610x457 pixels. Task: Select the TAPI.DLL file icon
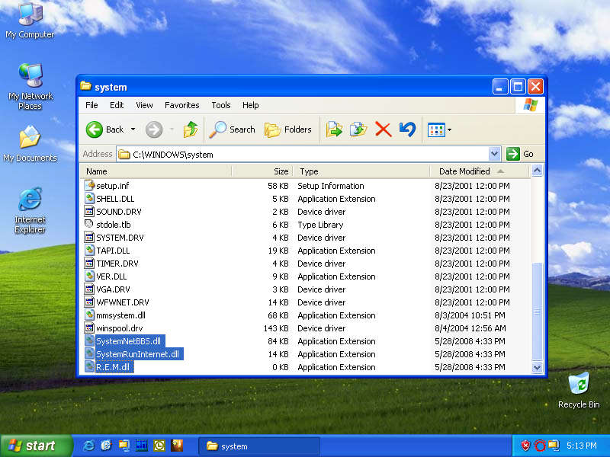tap(89, 251)
